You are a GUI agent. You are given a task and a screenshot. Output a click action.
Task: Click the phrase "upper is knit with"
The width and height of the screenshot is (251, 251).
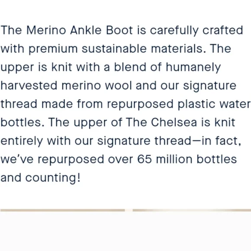coord(50,67)
